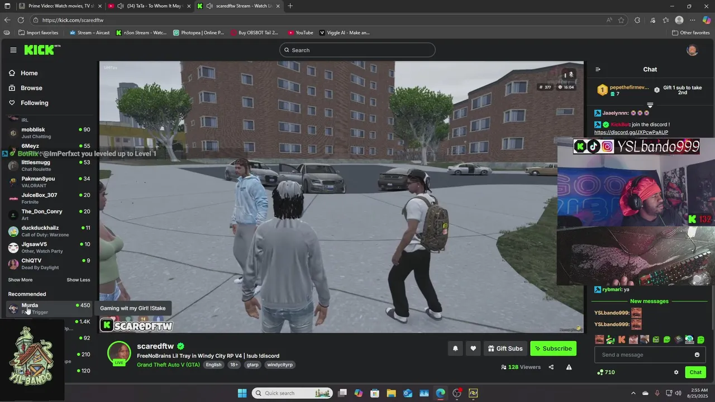Open Outlook from taskbar

pyautogui.click(x=408, y=393)
